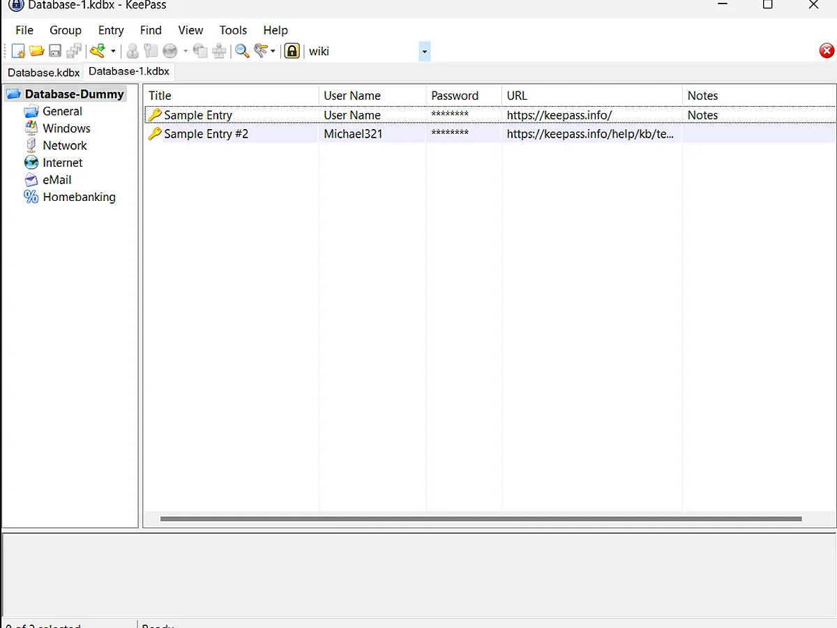The height and width of the screenshot is (628, 837).
Task: Click the New database toolbar icon
Action: tap(19, 51)
